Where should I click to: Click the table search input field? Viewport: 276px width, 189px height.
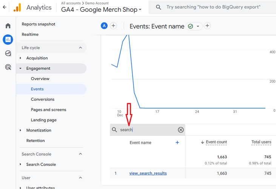[x=147, y=130]
